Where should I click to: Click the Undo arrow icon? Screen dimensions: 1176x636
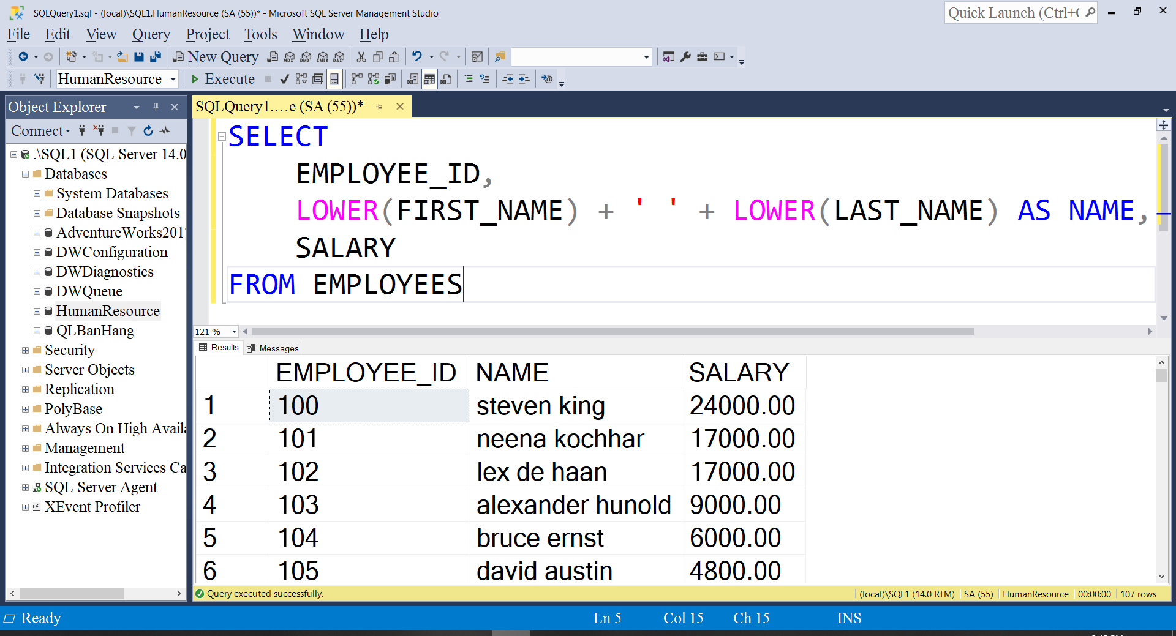click(x=417, y=57)
